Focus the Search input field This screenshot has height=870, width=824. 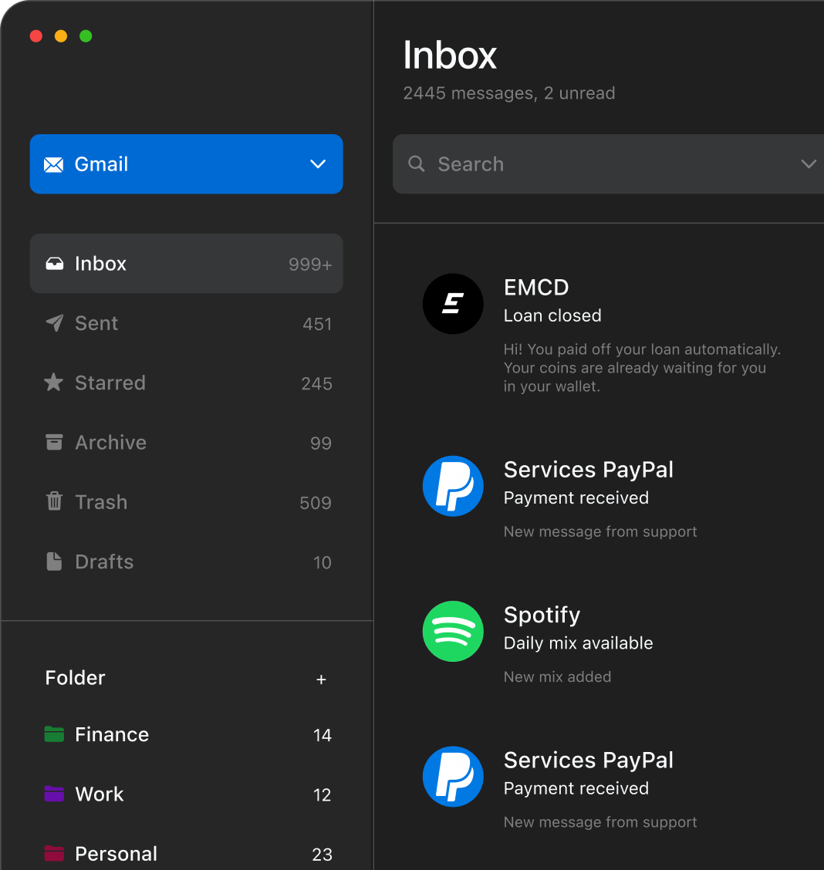tap(608, 164)
